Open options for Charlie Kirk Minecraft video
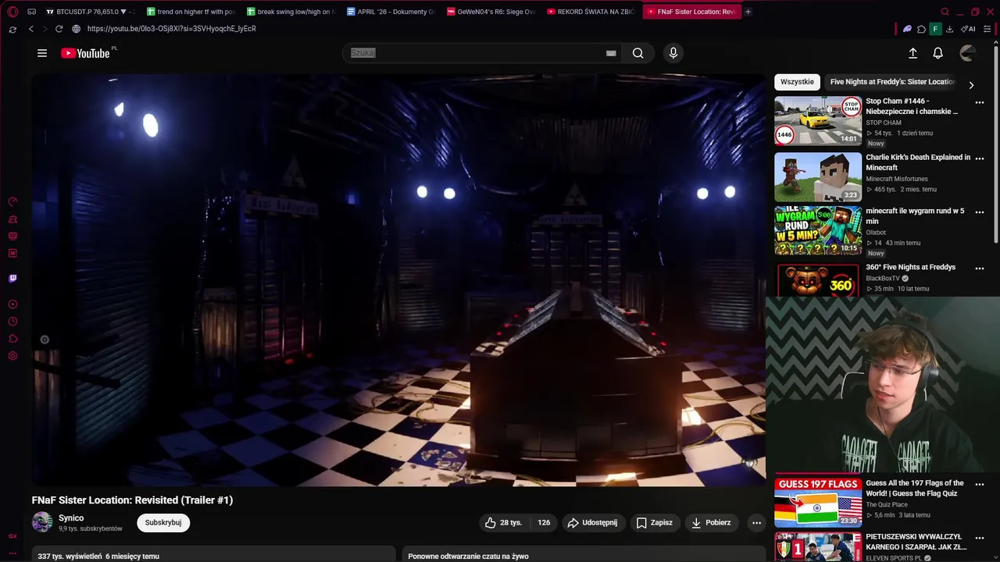 [x=979, y=158]
